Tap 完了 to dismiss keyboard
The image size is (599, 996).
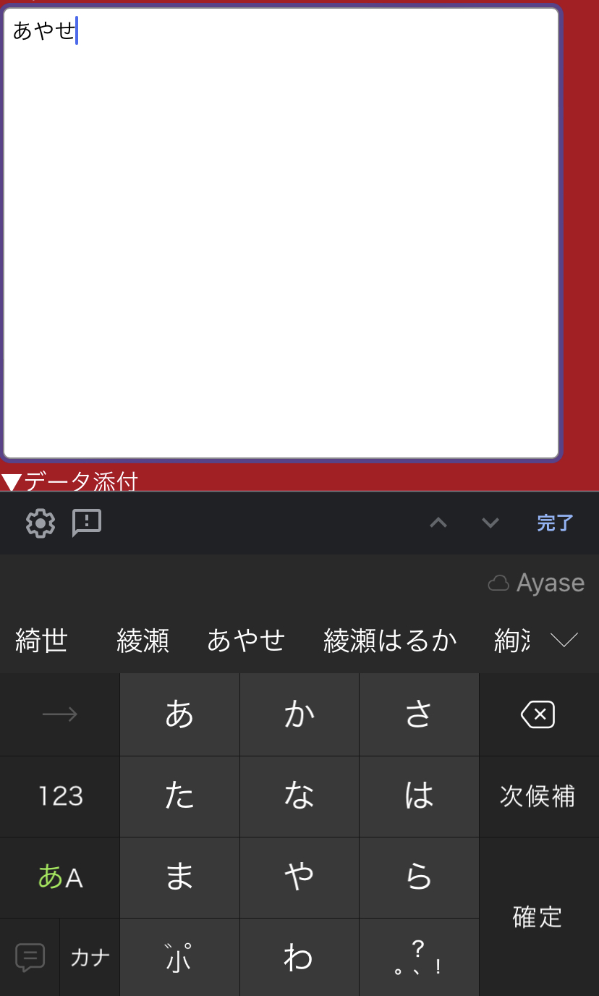click(x=555, y=523)
